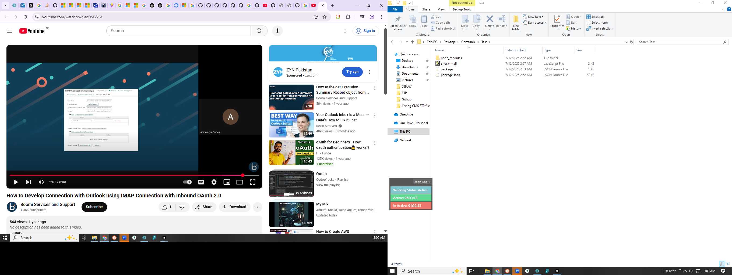This screenshot has height=275, width=732.
Task: Toggle closed captions on the video
Action: 201,182
